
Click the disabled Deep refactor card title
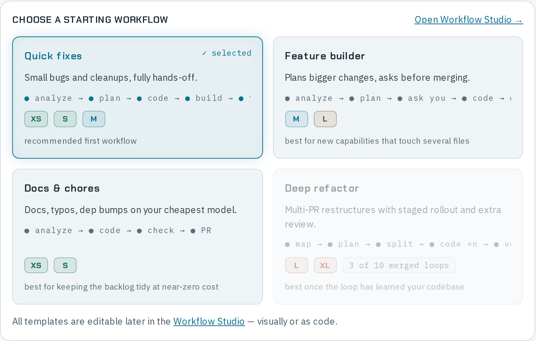click(322, 188)
